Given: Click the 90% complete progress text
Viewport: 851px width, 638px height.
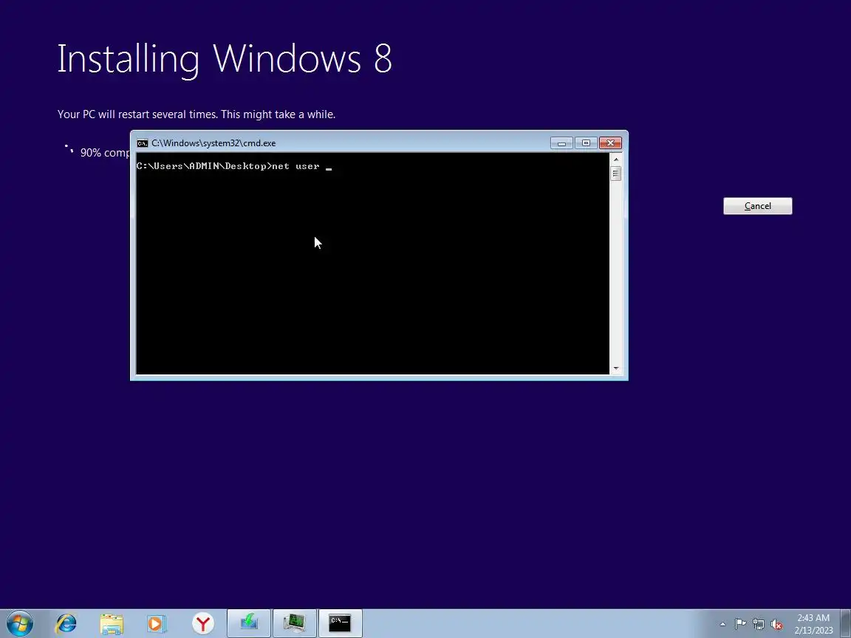Looking at the screenshot, I should 105,153.
